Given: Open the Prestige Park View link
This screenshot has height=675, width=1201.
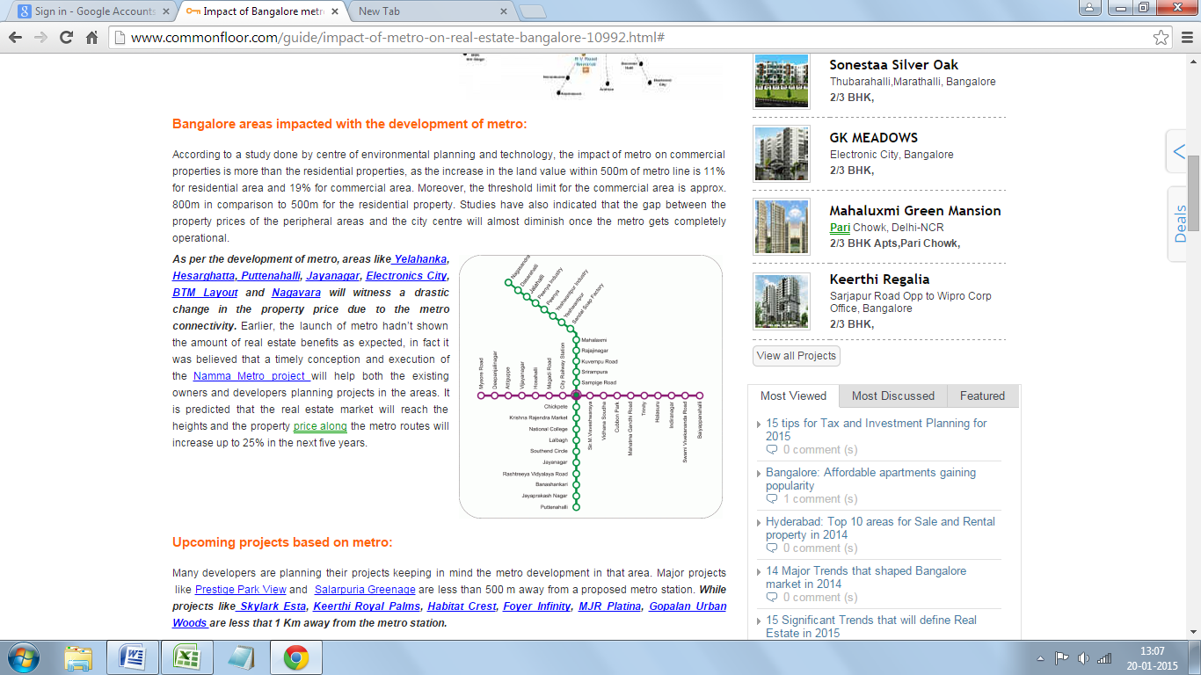Looking at the screenshot, I should [x=240, y=590].
